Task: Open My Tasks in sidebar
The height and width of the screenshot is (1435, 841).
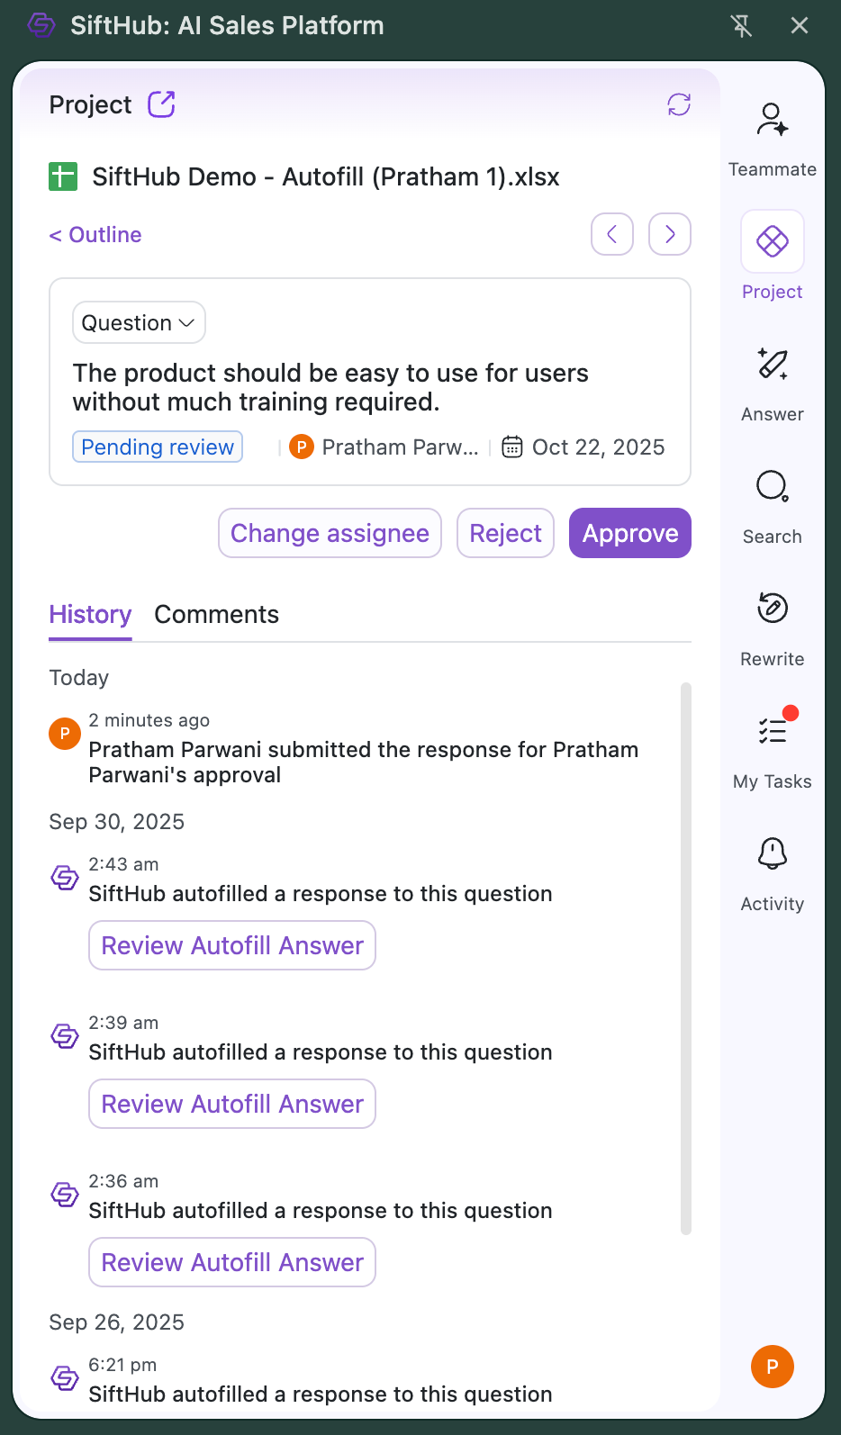Action: click(x=772, y=732)
